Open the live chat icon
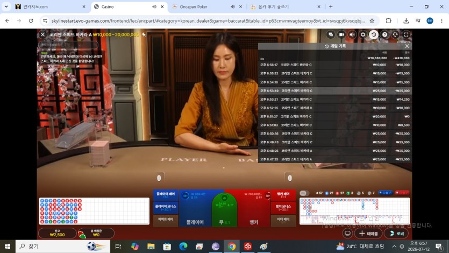The width and height of the screenshot is (449, 253). tap(331, 34)
